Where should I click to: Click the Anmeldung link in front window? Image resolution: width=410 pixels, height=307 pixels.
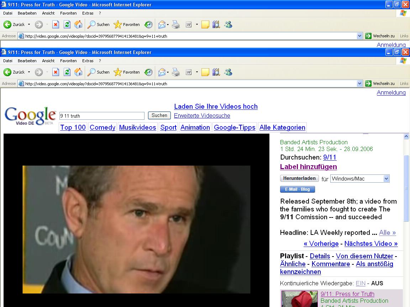pos(391,92)
